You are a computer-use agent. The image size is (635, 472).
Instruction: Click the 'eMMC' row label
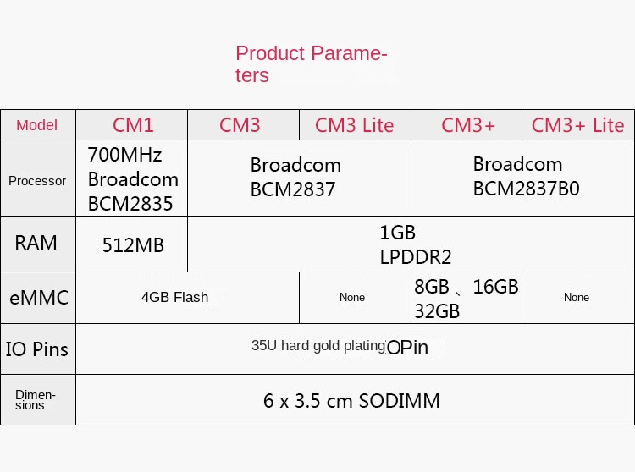pyautogui.click(x=38, y=298)
